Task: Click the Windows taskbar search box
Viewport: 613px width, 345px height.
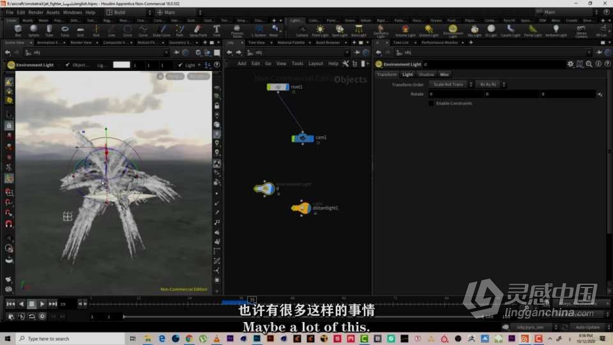Action: tap(70, 339)
